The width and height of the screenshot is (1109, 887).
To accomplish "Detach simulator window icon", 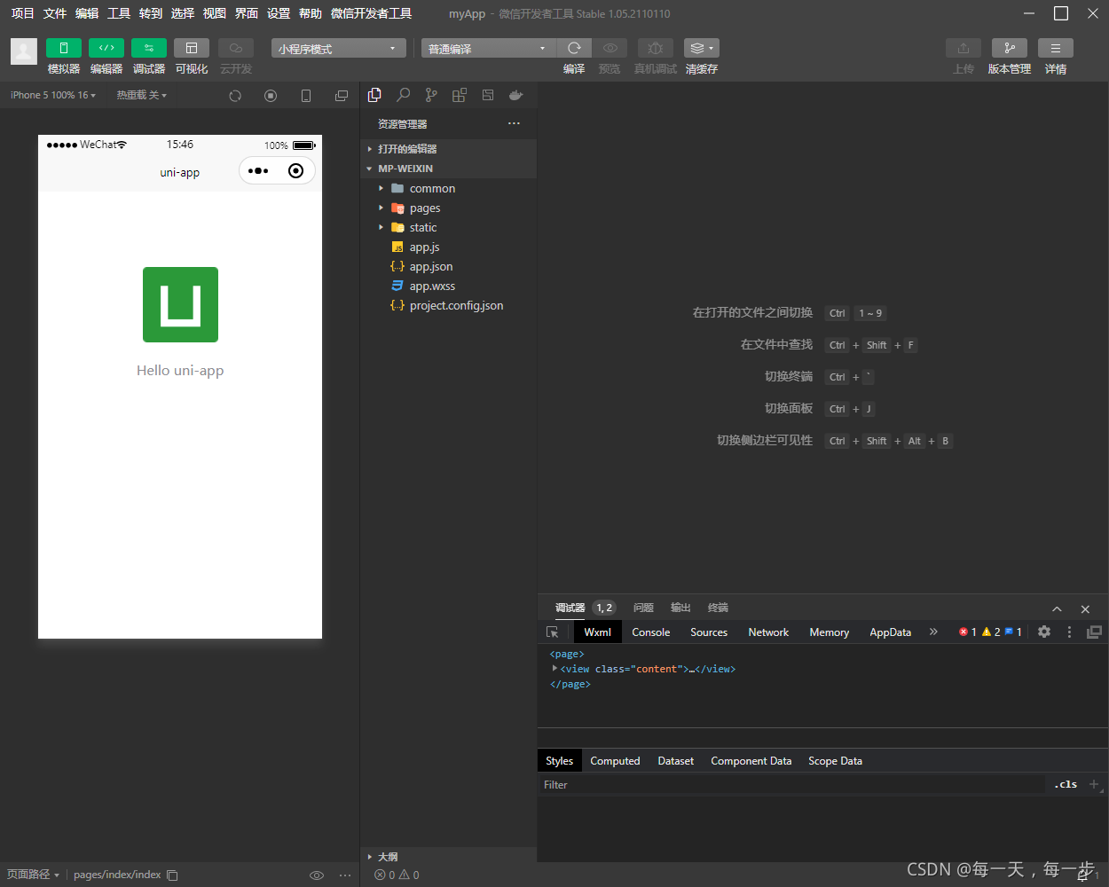I will point(342,96).
